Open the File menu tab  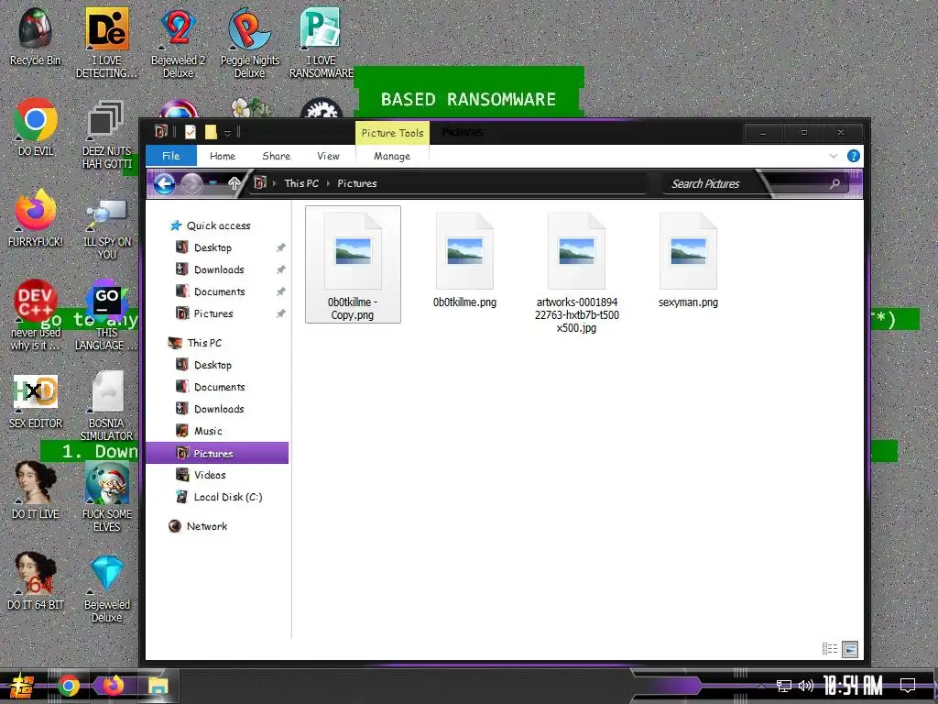(x=171, y=156)
